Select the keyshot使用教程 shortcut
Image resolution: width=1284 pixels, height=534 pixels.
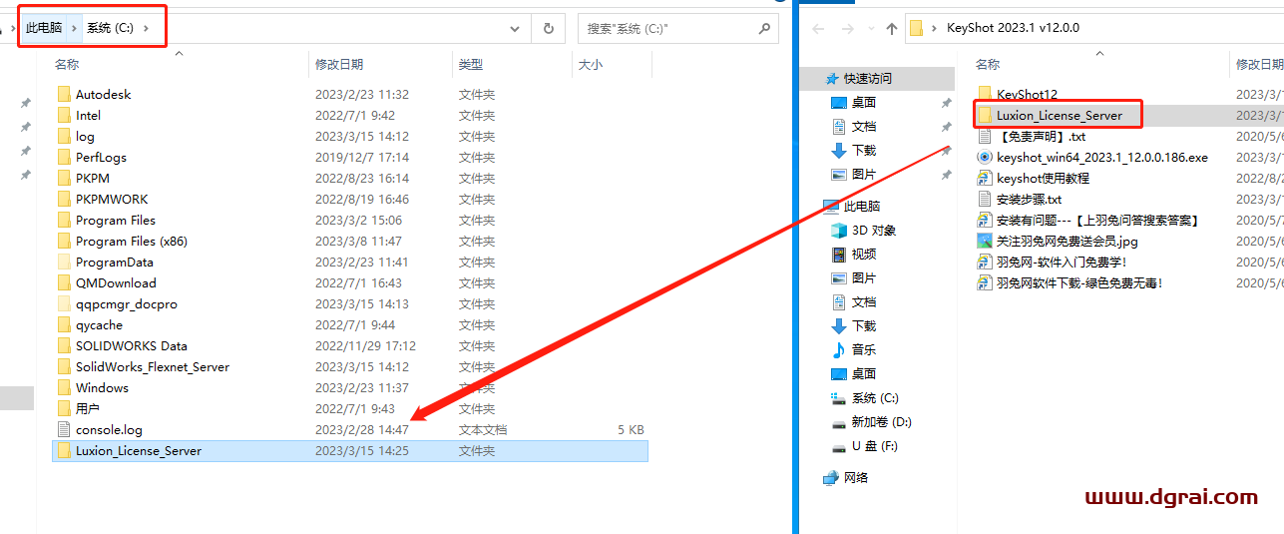click(x=1043, y=178)
